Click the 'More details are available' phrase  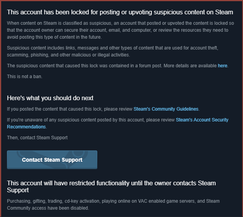190,66
